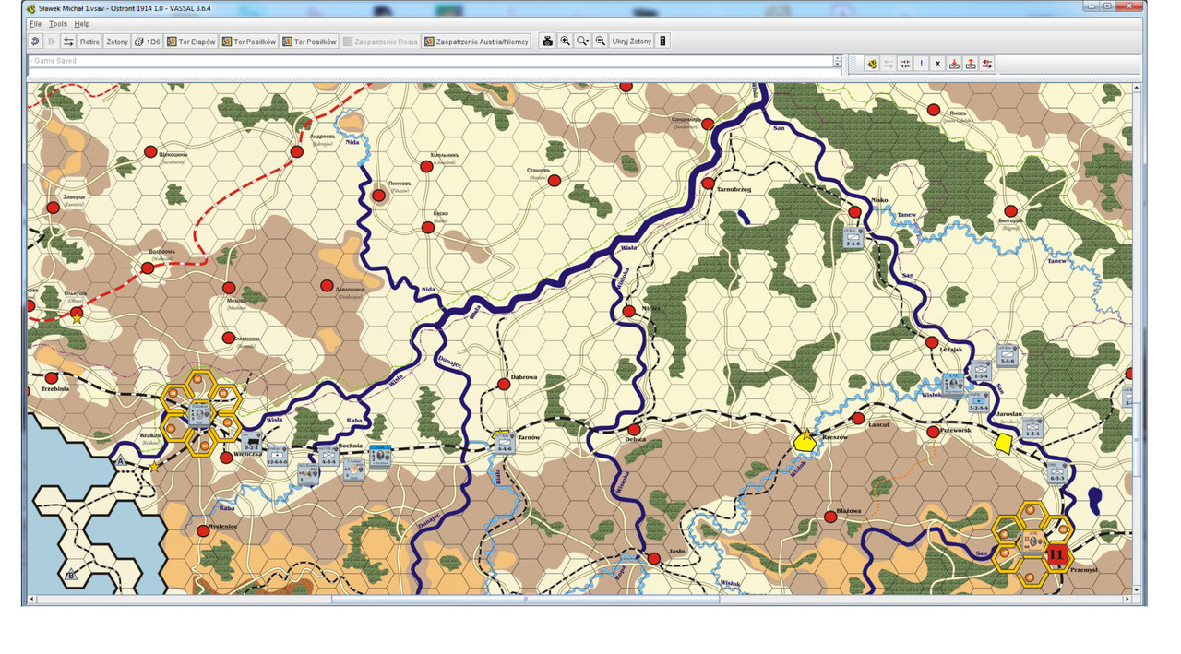
Task: Open the Zetony pieces palette
Action: click(x=117, y=42)
